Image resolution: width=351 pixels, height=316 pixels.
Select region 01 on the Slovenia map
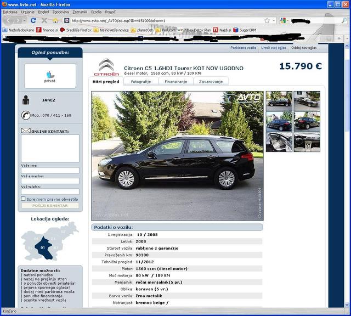click(43, 248)
